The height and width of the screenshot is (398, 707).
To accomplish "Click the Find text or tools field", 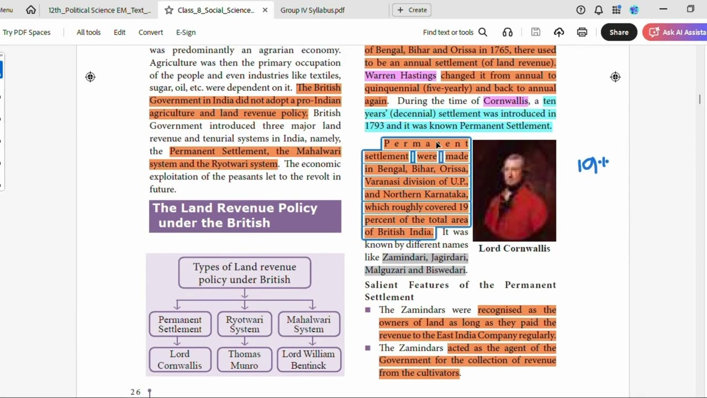I will coord(448,32).
